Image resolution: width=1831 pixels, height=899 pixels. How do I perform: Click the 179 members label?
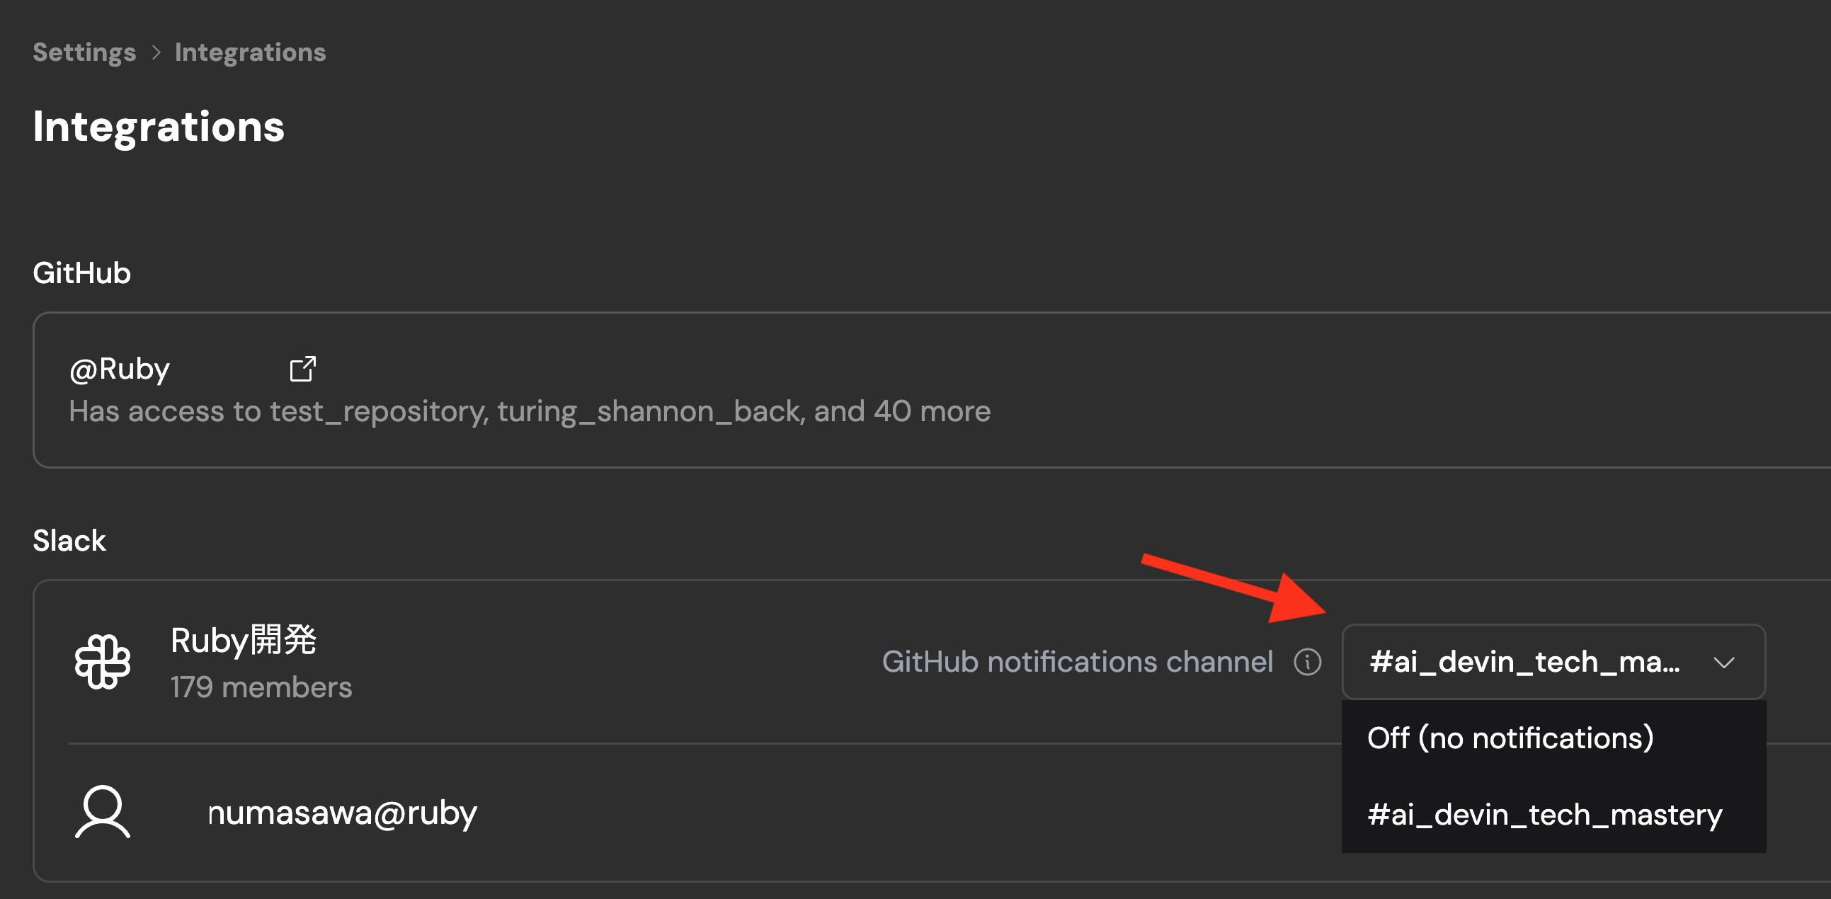pyautogui.click(x=261, y=687)
